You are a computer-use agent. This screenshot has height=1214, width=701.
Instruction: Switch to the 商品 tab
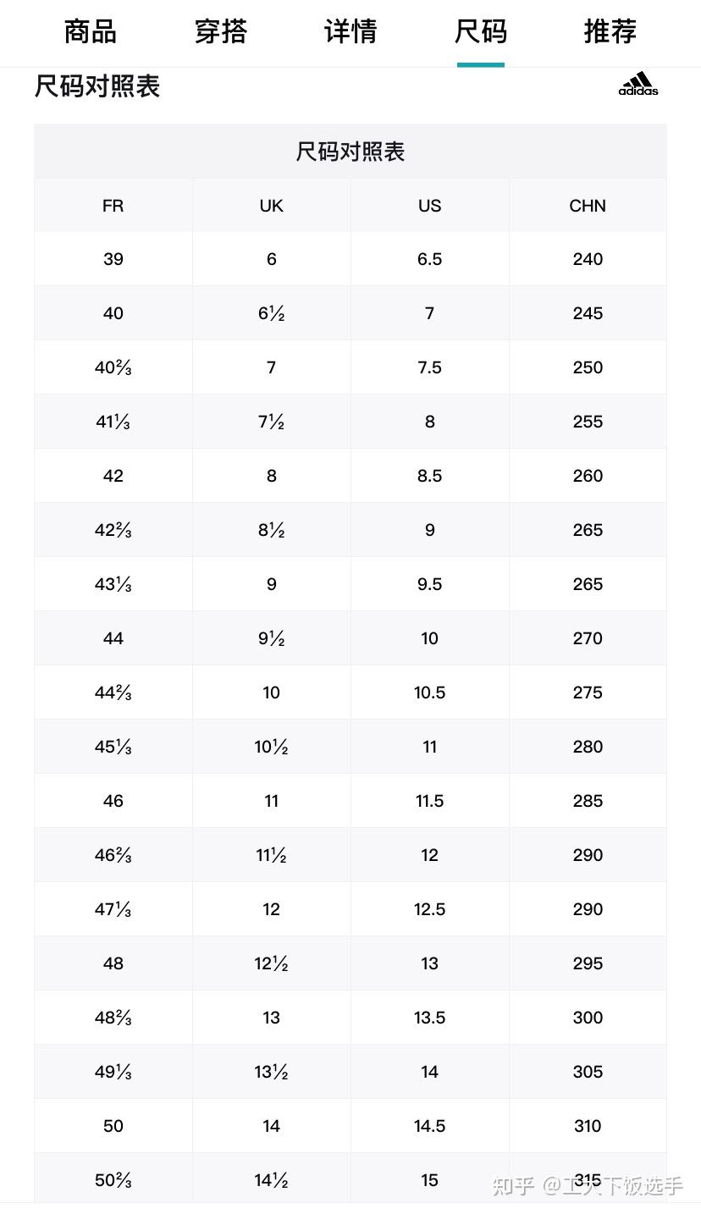point(91,32)
